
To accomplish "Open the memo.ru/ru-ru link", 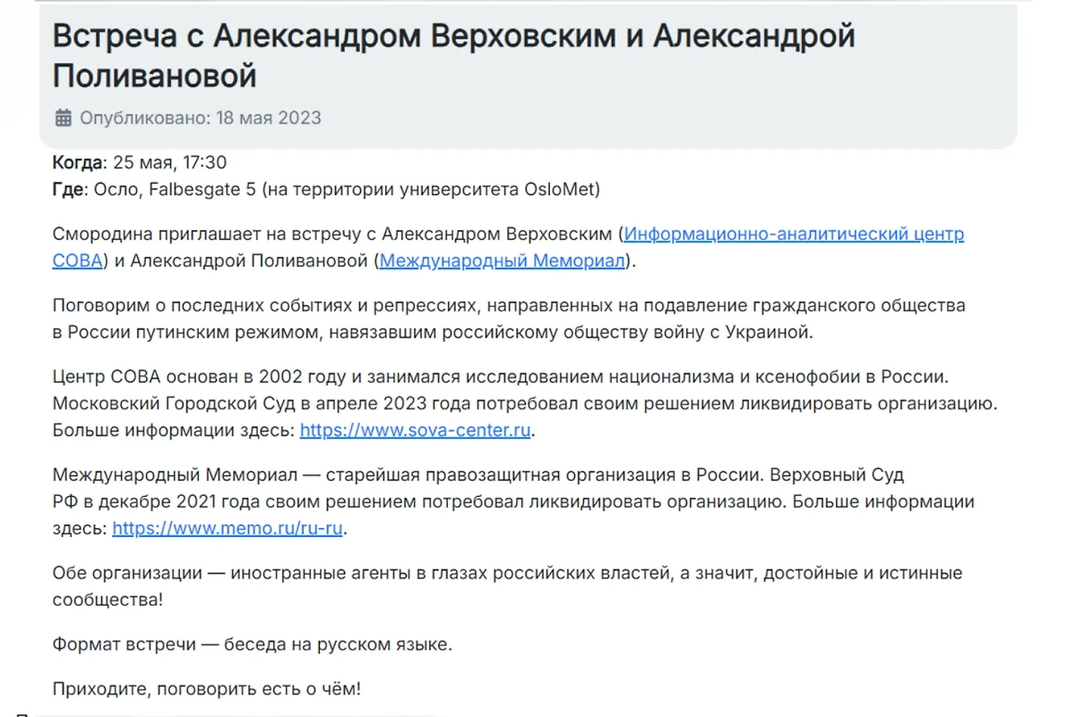I will click(228, 528).
